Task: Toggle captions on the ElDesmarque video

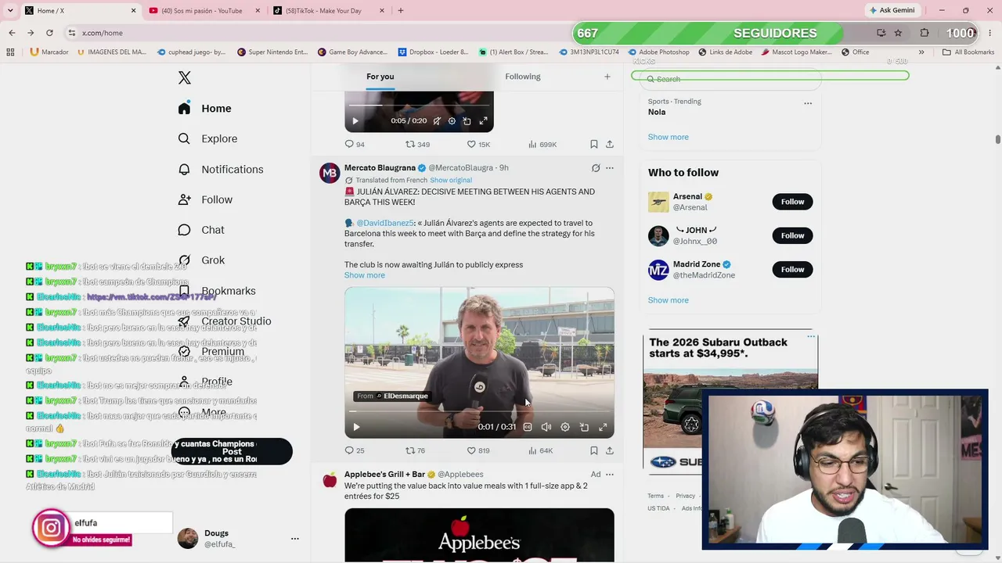Action: (528, 427)
